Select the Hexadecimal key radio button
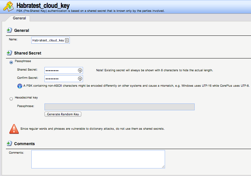 click(x=12, y=98)
